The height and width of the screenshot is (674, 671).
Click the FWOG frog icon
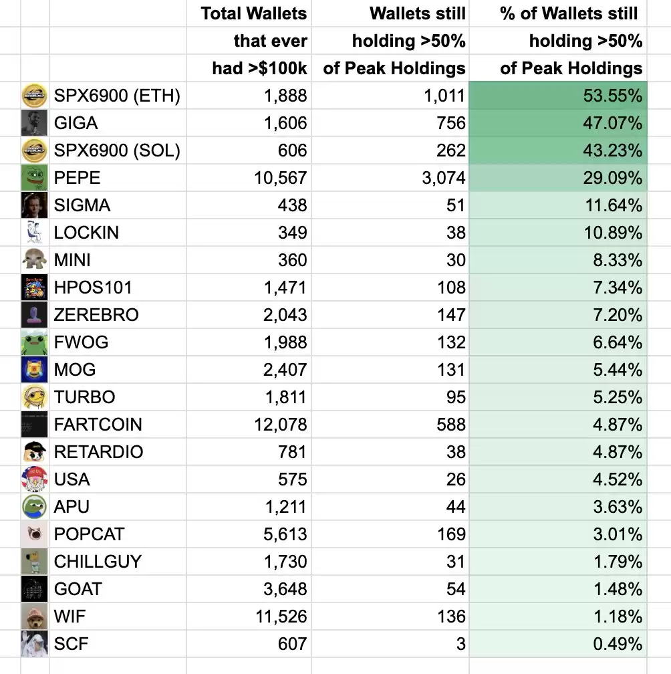click(x=34, y=342)
